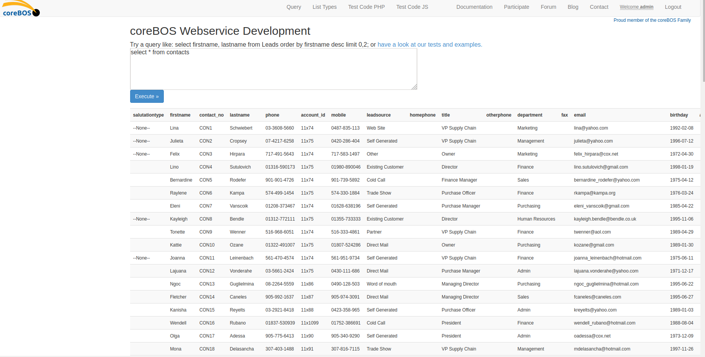
Task: Open the Participate page
Action: click(516, 7)
